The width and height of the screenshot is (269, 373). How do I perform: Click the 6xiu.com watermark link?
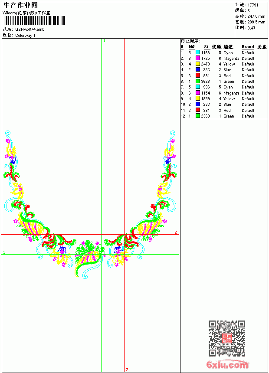227,364
